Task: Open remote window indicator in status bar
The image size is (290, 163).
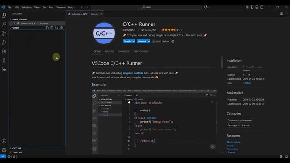Action: click(3, 156)
